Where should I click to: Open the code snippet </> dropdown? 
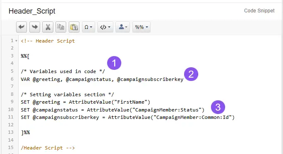[x=105, y=27]
